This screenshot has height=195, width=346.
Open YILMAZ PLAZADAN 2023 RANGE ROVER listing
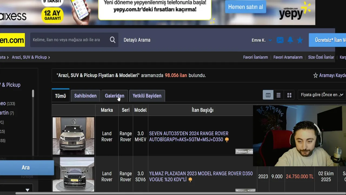pyautogui.click(x=201, y=177)
